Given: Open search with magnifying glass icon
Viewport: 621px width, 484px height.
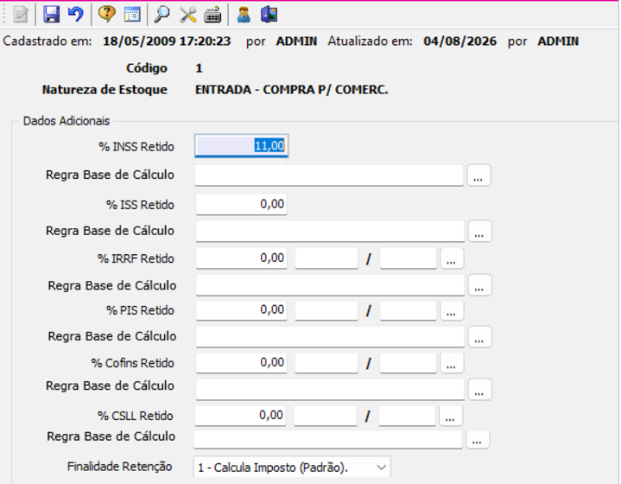Looking at the screenshot, I should 162,15.
